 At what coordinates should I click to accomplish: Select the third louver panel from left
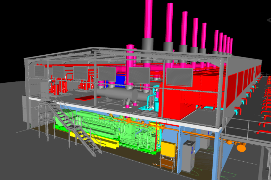coord(80,72)
